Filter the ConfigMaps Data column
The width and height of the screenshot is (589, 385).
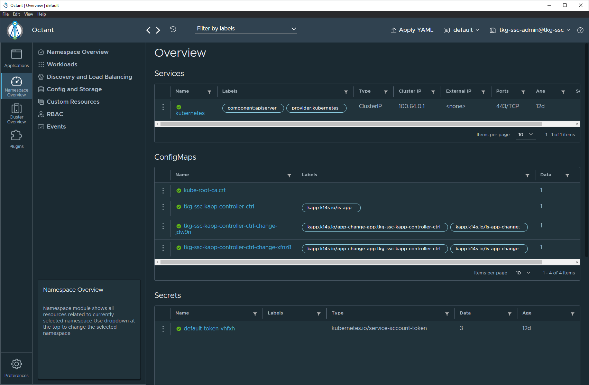pyautogui.click(x=567, y=176)
